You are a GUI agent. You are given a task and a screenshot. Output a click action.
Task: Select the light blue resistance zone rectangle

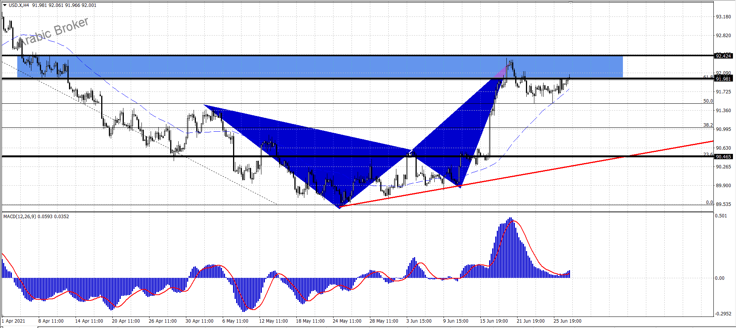point(307,67)
